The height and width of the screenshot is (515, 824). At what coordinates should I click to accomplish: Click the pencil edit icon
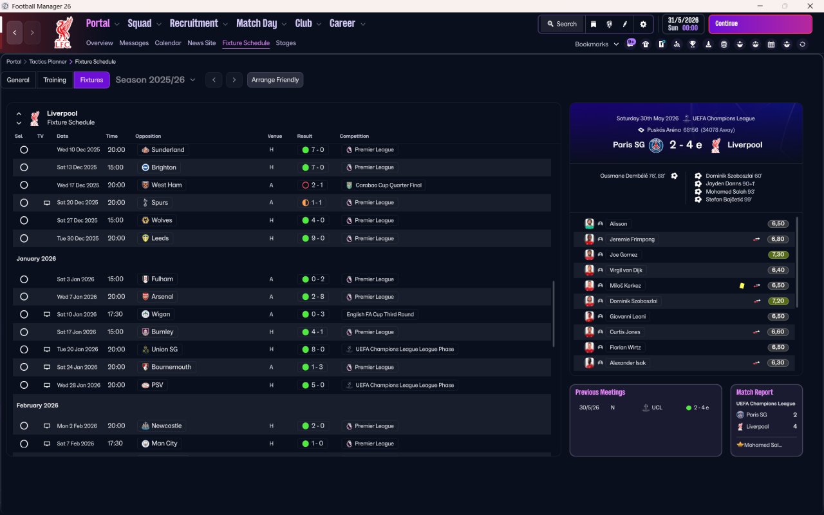[x=624, y=24]
